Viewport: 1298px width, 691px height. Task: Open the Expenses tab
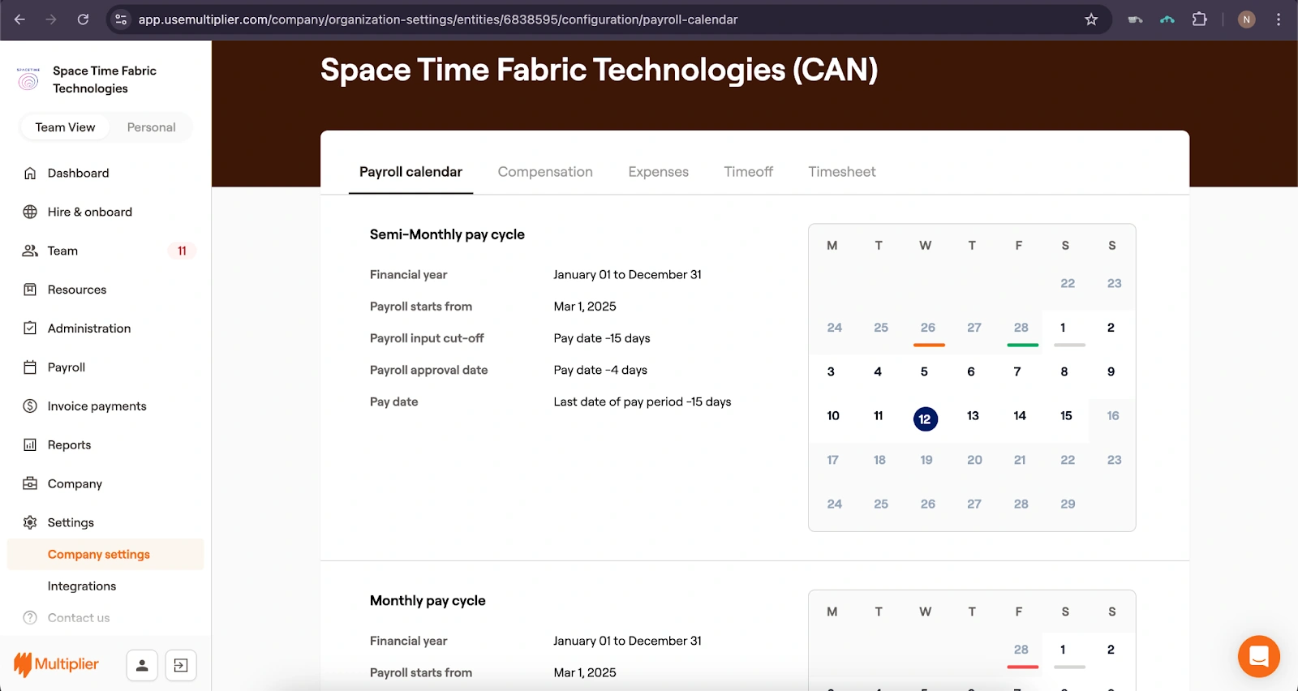[x=658, y=172]
